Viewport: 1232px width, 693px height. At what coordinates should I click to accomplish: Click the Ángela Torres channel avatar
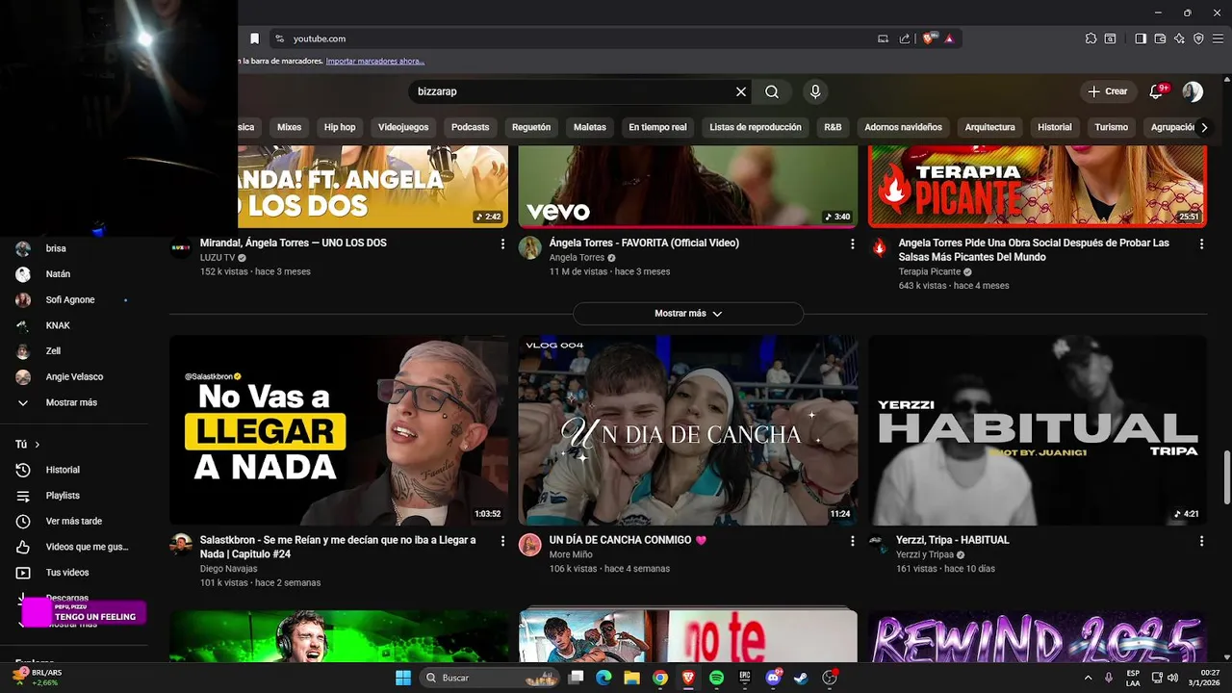point(530,248)
